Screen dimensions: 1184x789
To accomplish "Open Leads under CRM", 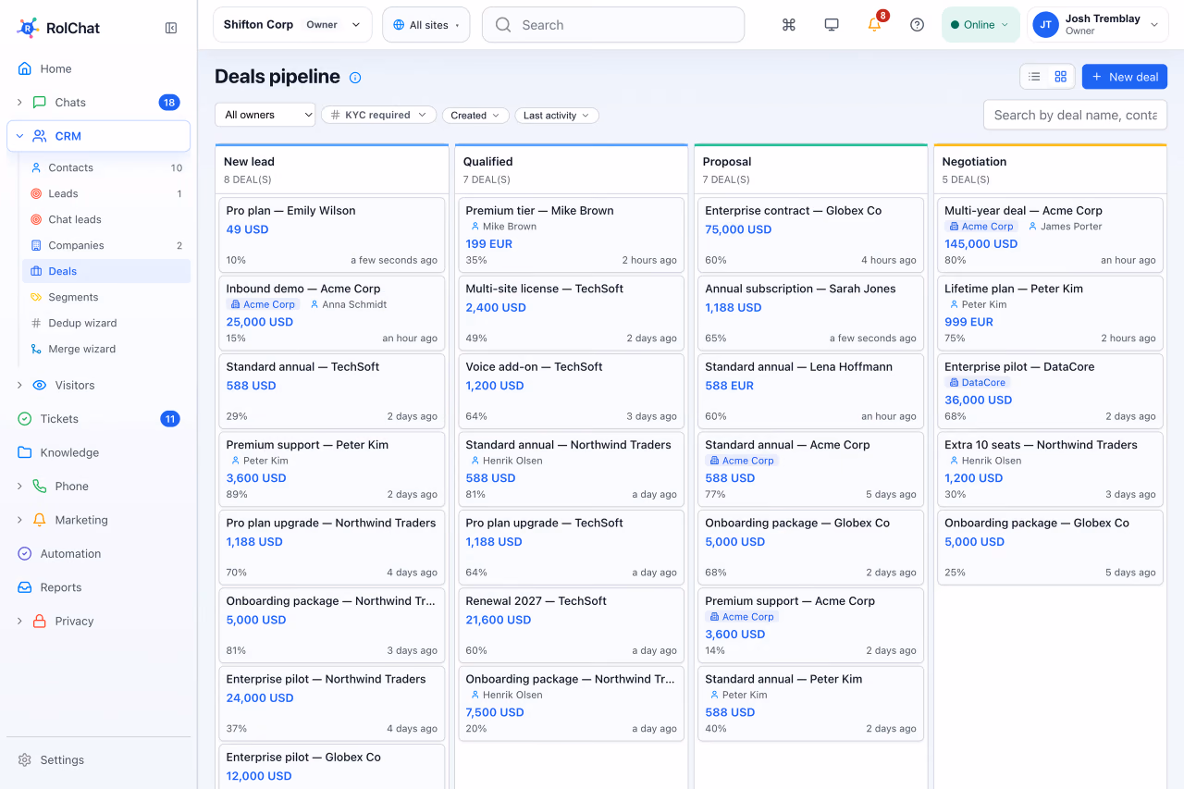I will click(x=106, y=193).
